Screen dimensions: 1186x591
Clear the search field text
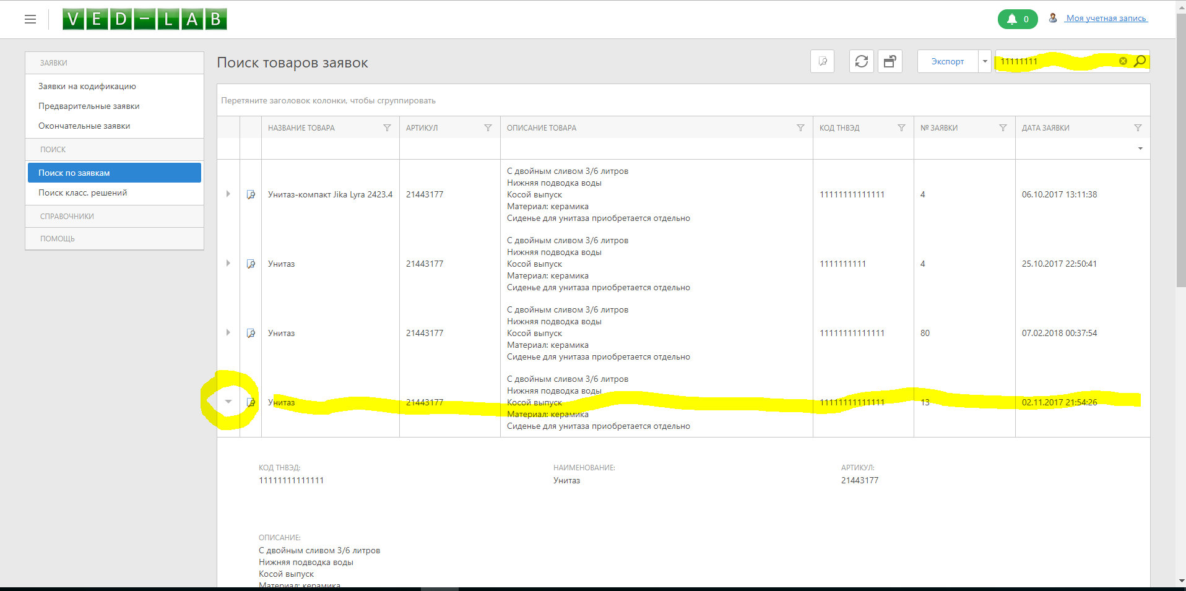[1123, 61]
